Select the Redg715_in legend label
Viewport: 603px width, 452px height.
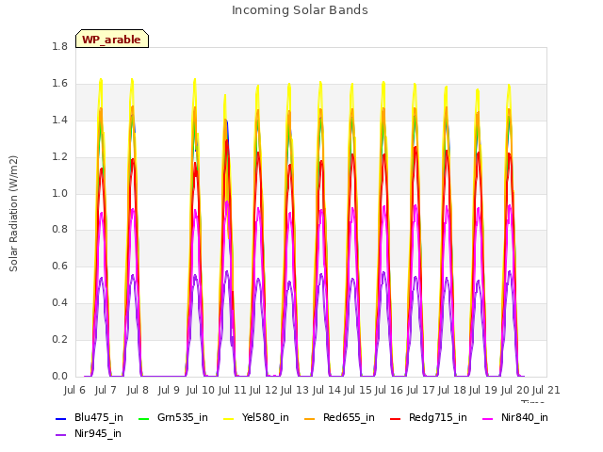pos(438,418)
